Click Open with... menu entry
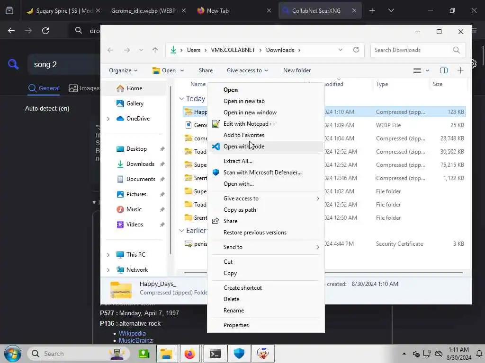 [239, 184]
